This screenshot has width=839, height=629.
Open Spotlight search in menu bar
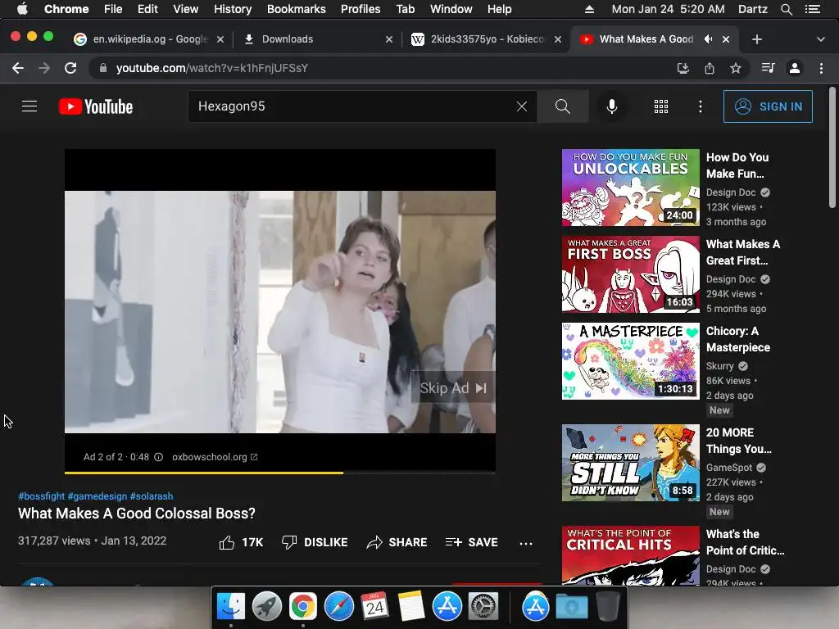click(786, 9)
